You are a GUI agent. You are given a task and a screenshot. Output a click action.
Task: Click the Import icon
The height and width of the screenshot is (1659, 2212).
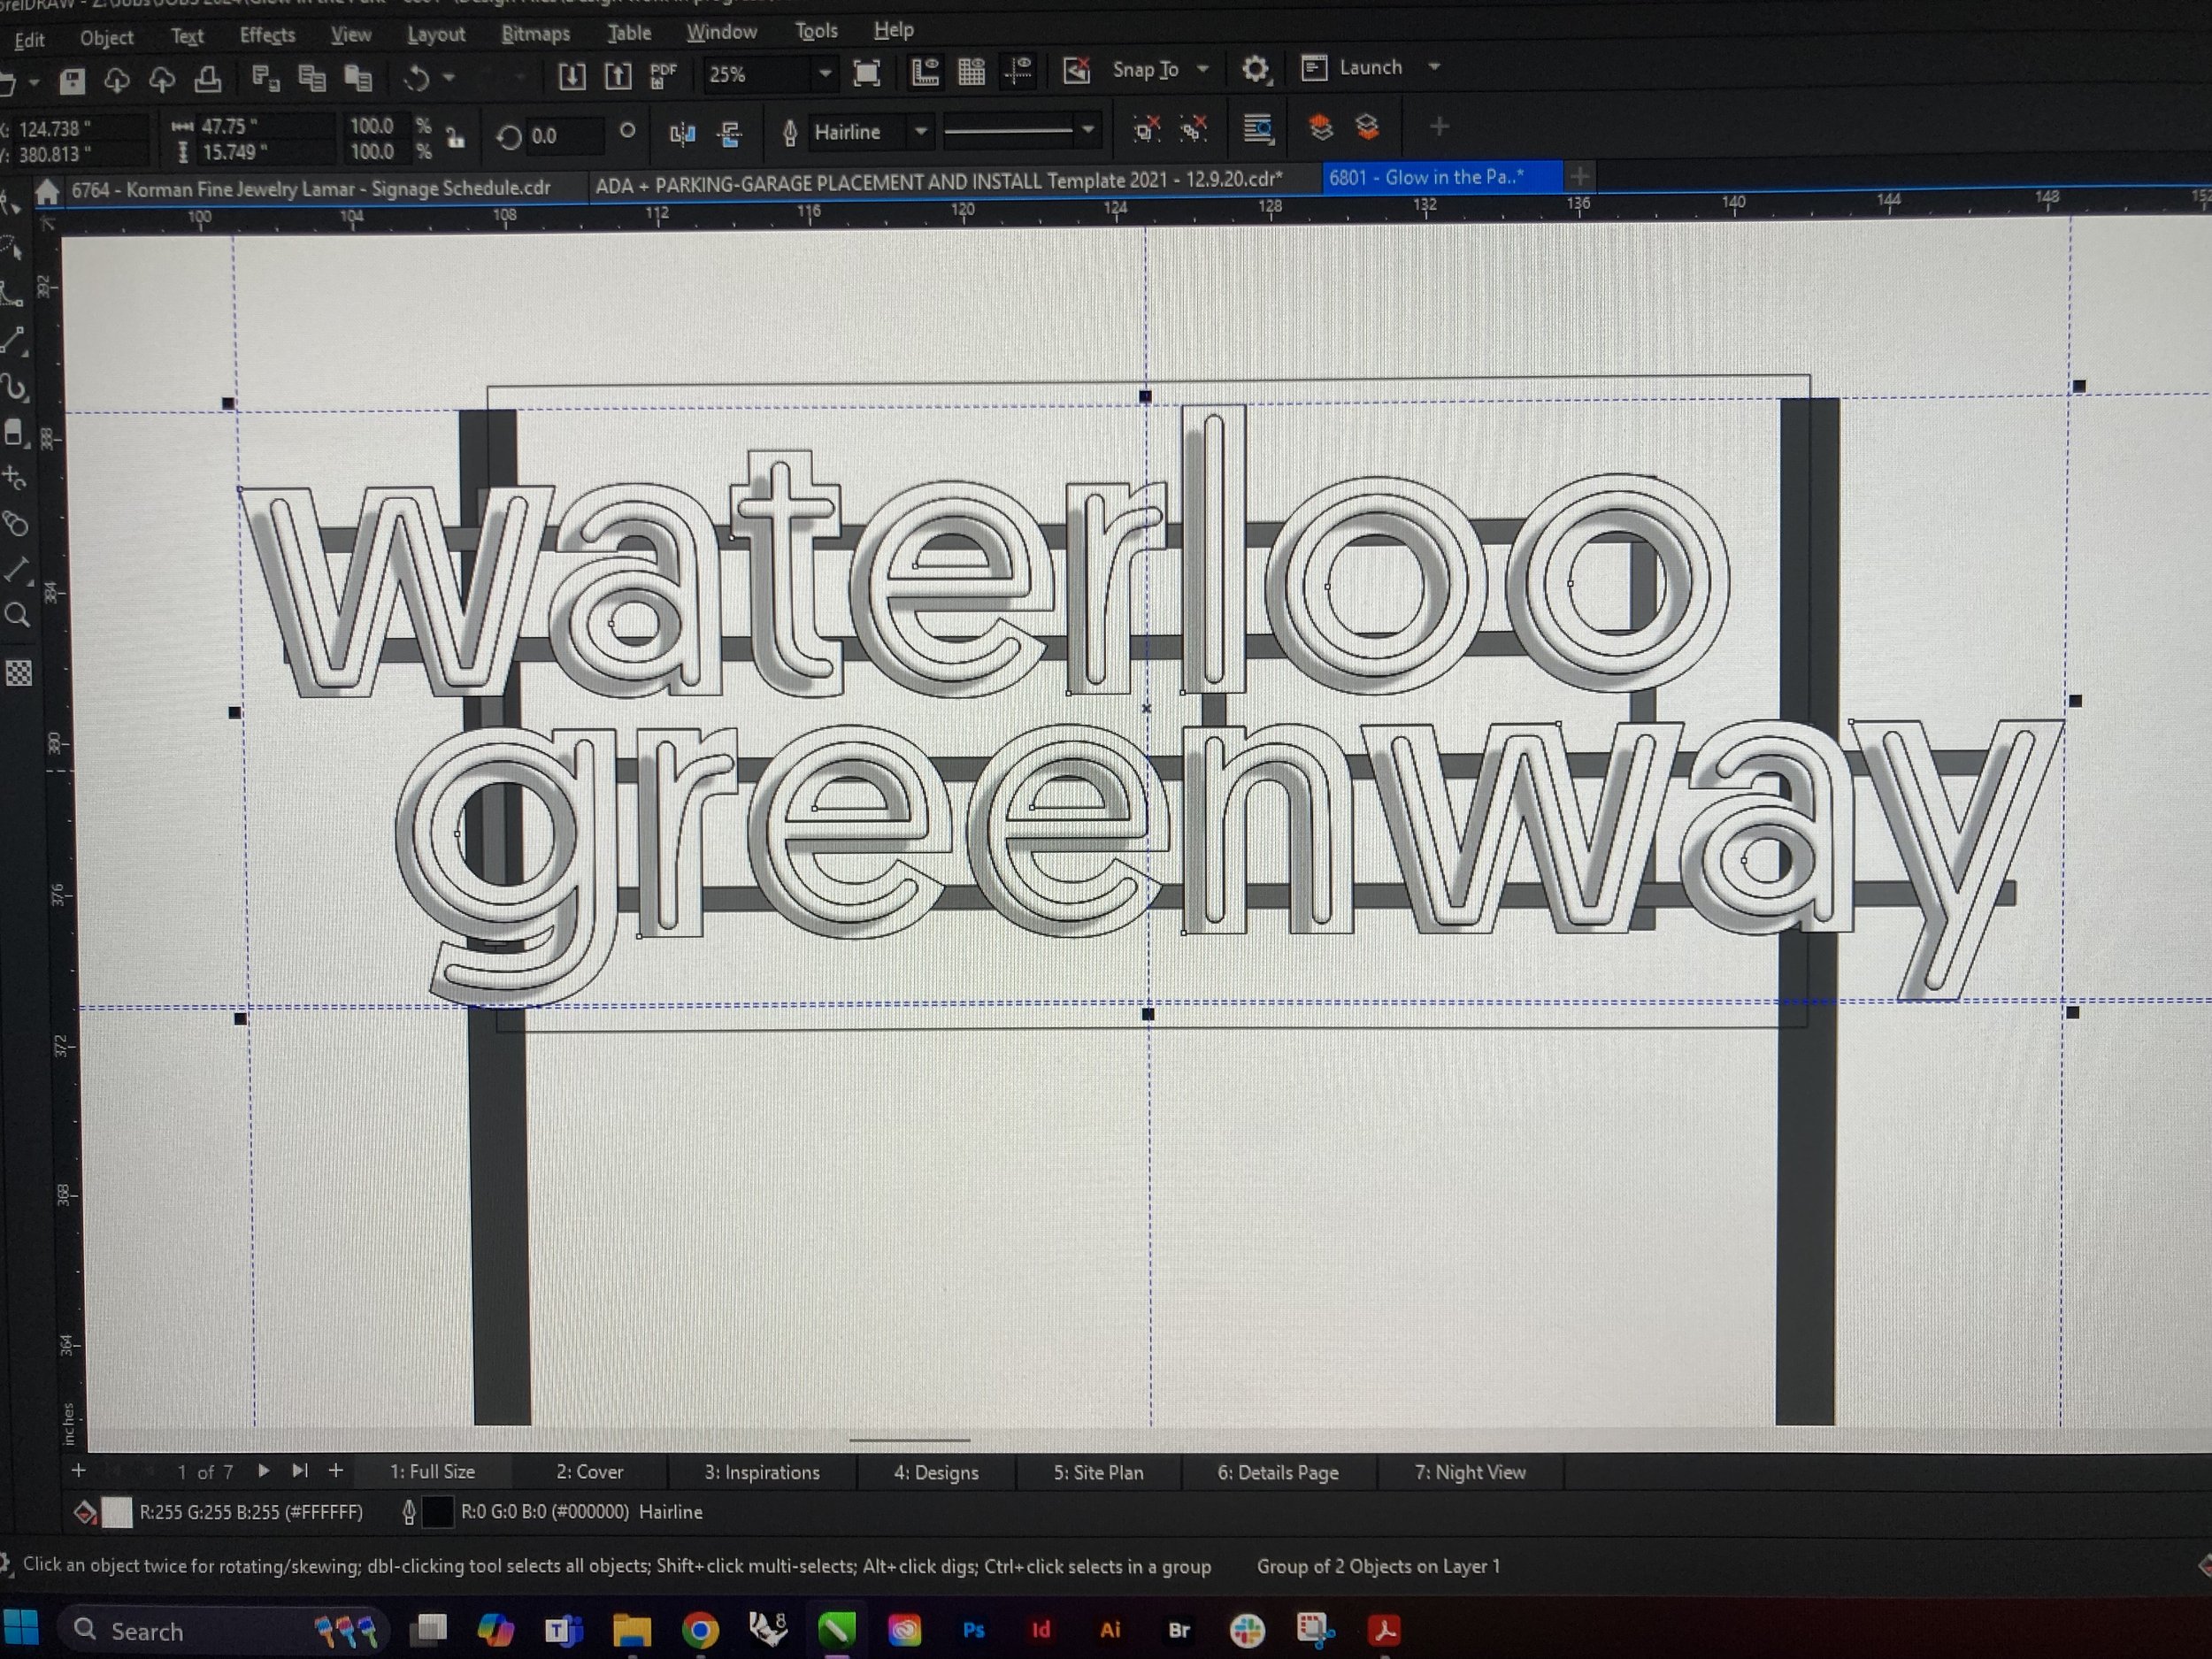click(x=571, y=76)
